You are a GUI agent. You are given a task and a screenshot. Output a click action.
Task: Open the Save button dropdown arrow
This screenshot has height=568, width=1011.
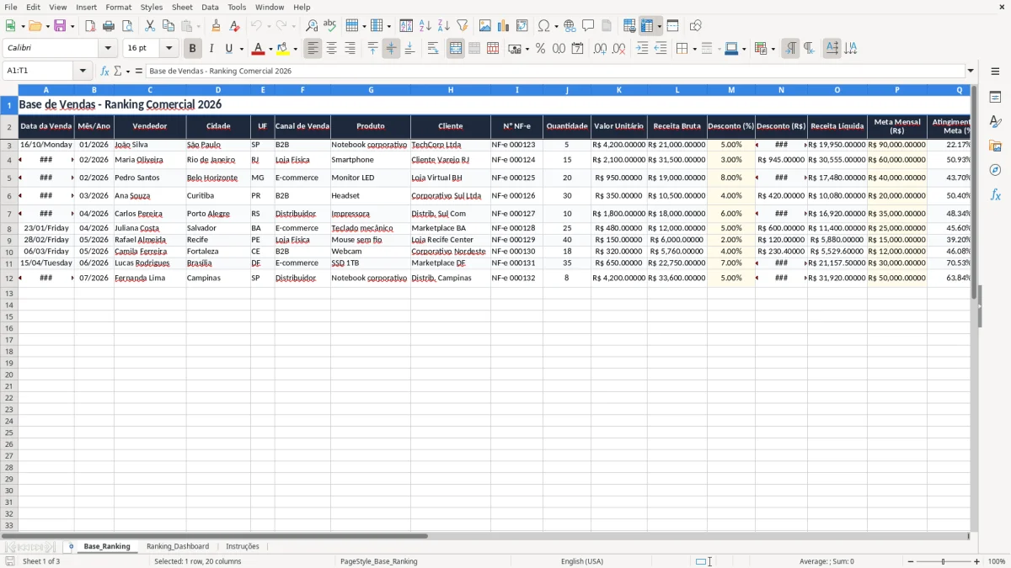pyautogui.click(x=72, y=26)
